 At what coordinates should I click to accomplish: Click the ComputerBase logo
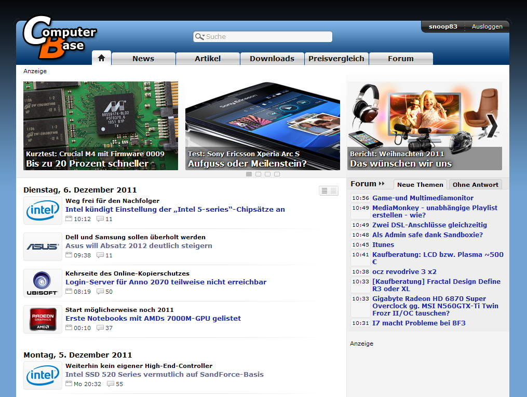tap(60, 37)
